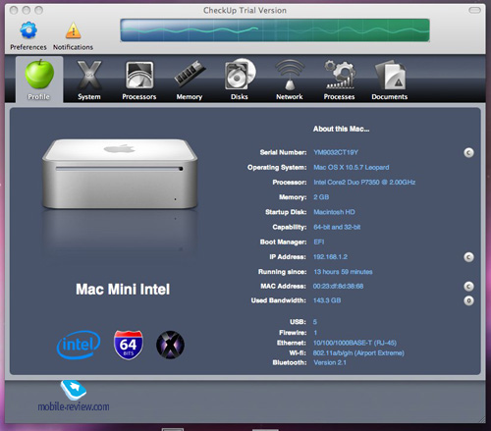Click the 10/100/1000BASE-T Ethernet value
Viewport: 491px width, 431px height.
(355, 343)
